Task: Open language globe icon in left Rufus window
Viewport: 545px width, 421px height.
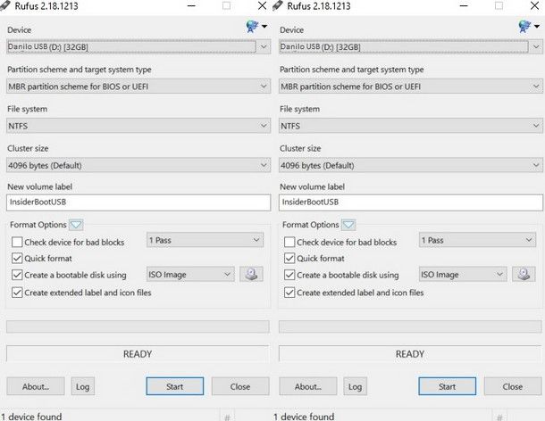Action: point(252,27)
